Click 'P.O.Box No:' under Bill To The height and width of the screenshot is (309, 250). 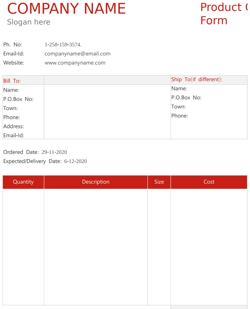pos(18,99)
